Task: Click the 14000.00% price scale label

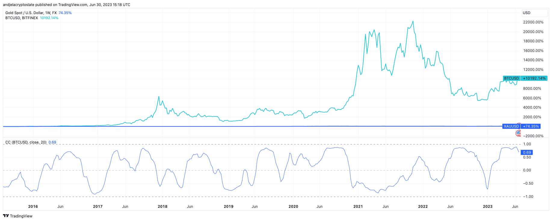Action: [533, 60]
